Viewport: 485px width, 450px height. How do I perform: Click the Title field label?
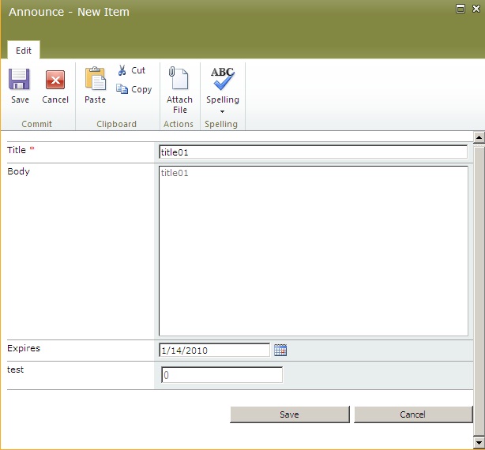pos(17,150)
